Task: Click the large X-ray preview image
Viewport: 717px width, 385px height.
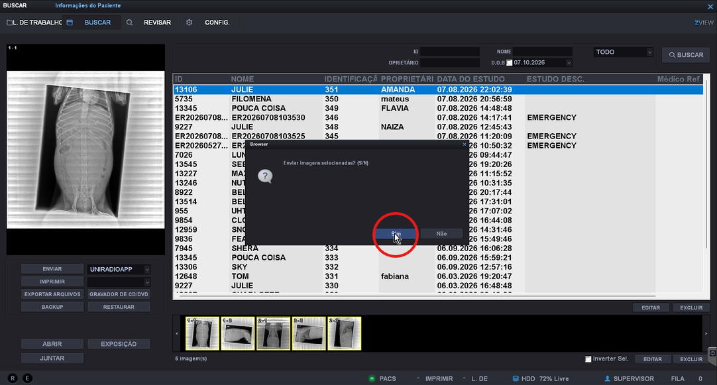Action: click(x=85, y=150)
